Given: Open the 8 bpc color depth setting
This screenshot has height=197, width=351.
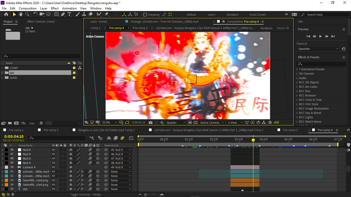Looking at the screenshot, I should [x=32, y=123].
